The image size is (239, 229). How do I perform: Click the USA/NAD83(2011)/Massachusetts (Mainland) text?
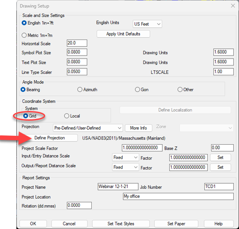pyautogui.click(x=124, y=138)
